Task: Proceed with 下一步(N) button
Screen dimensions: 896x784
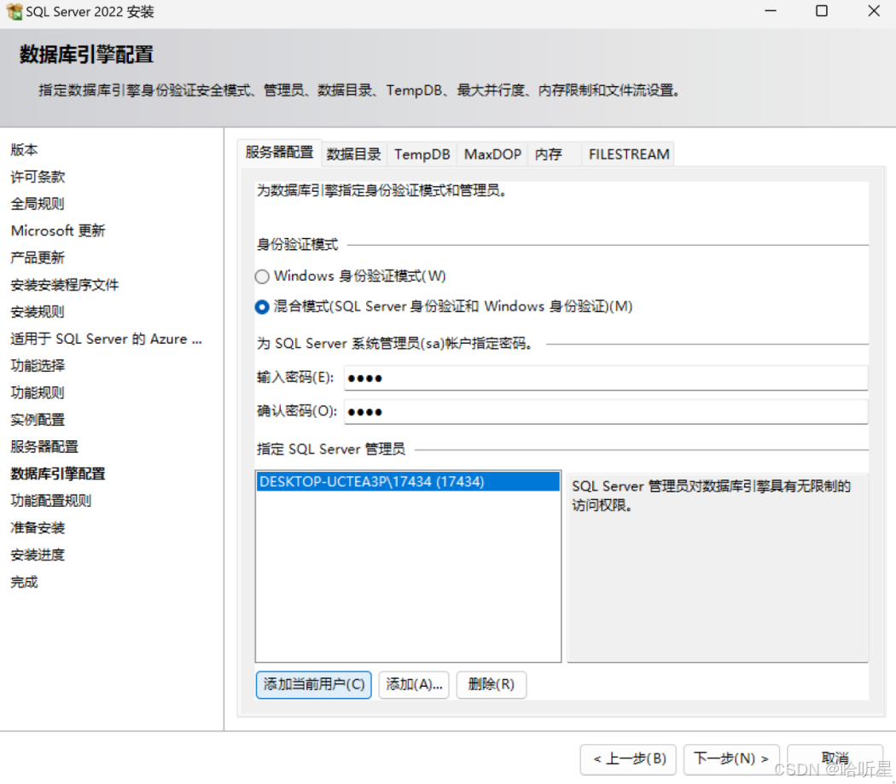Action: point(730,759)
